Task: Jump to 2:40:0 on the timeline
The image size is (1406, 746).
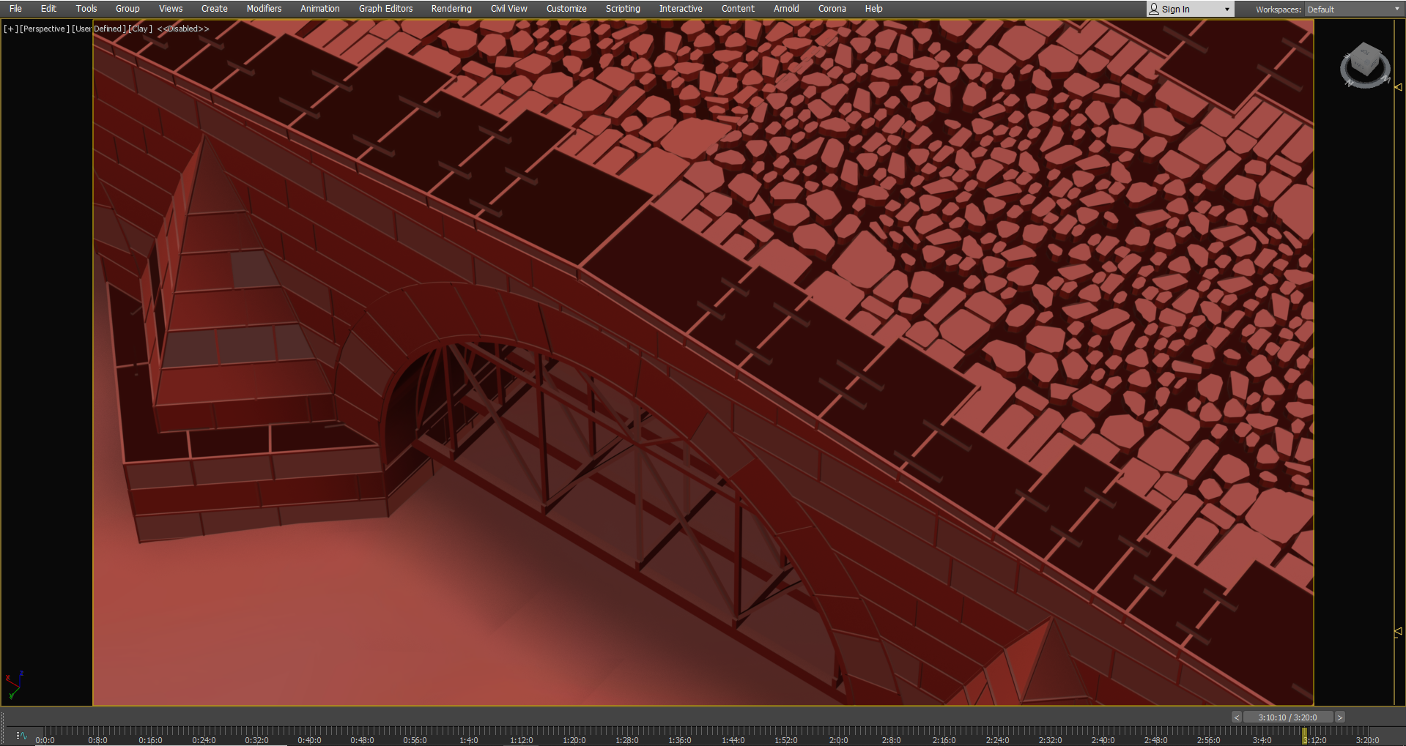Action: 1103,740
